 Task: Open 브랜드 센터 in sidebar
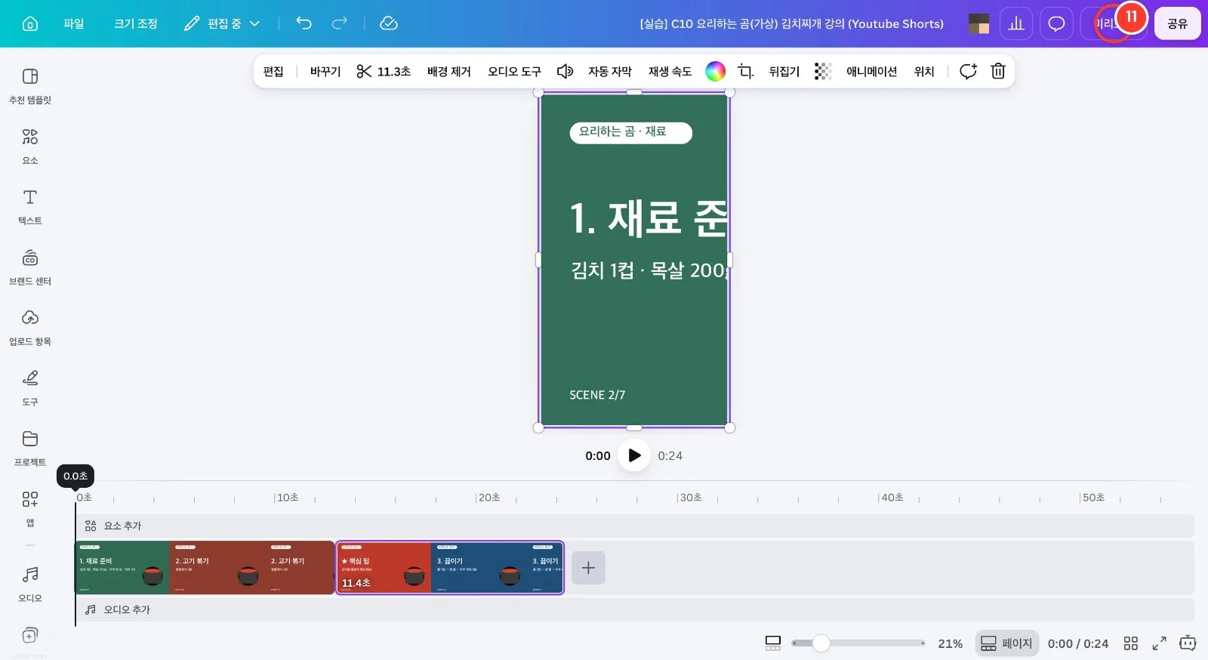[x=30, y=267]
